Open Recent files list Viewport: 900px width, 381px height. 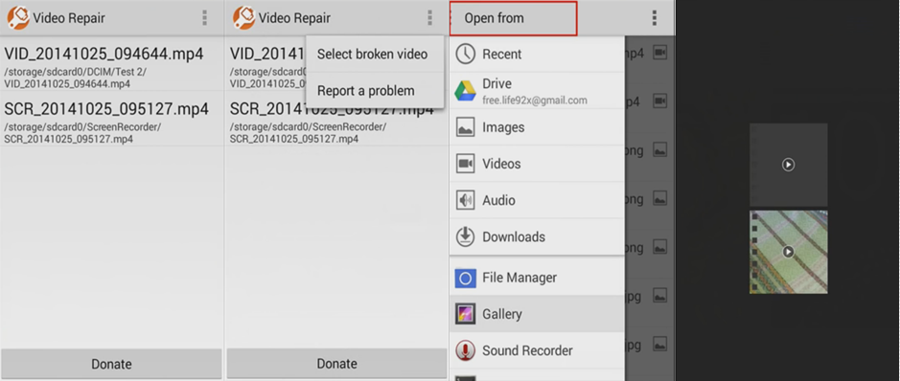pyautogui.click(x=537, y=54)
